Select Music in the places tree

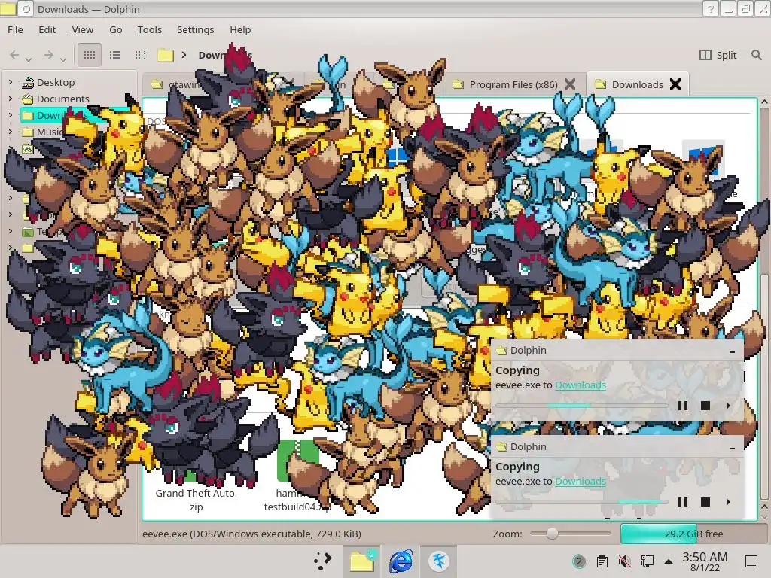(50, 132)
